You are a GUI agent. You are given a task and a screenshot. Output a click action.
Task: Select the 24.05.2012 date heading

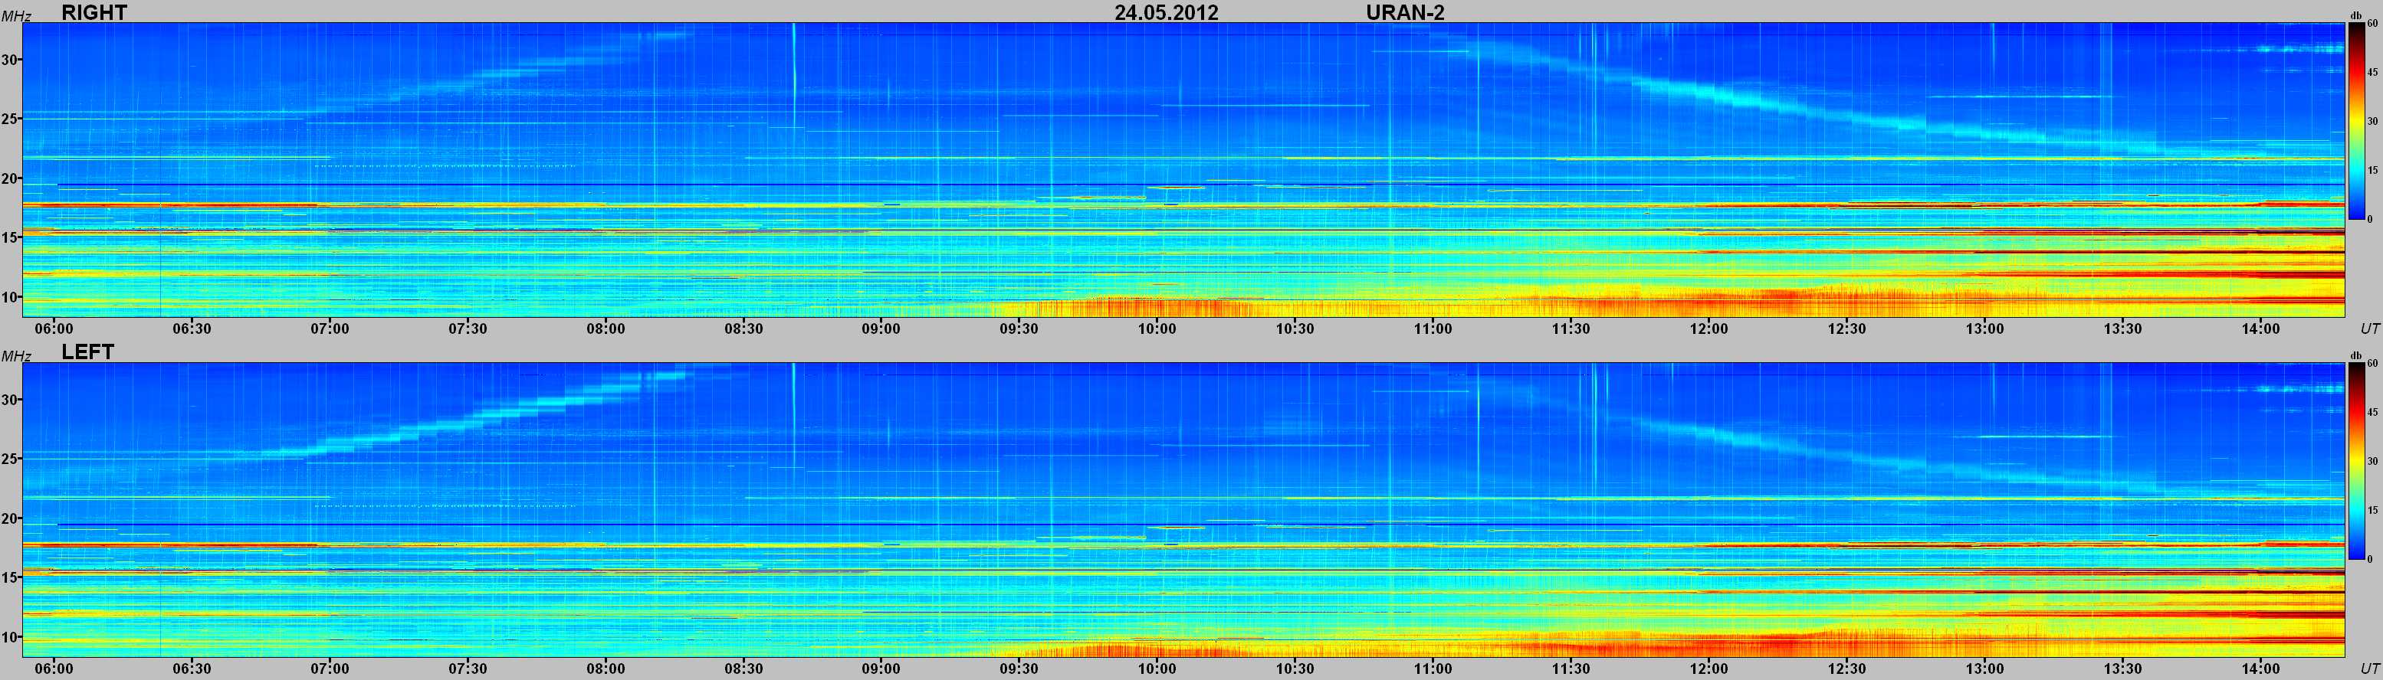[x=1166, y=12]
